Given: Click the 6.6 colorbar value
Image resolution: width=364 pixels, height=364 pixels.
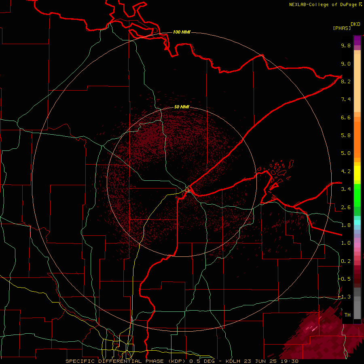Looking at the screenshot, I should pyautogui.click(x=346, y=117).
